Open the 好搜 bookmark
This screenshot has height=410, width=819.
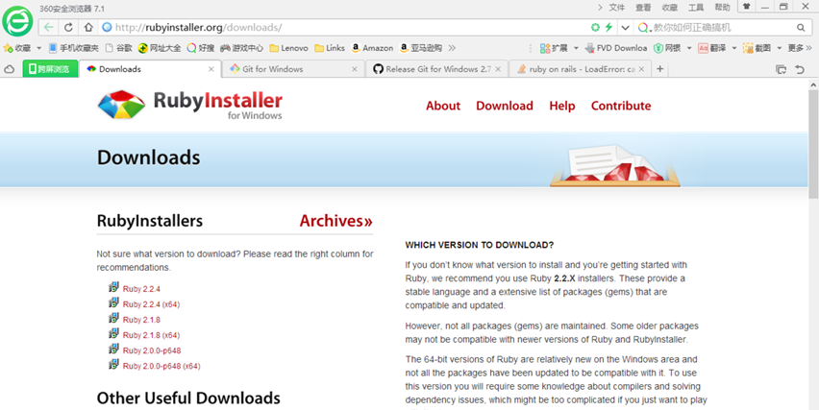201,48
